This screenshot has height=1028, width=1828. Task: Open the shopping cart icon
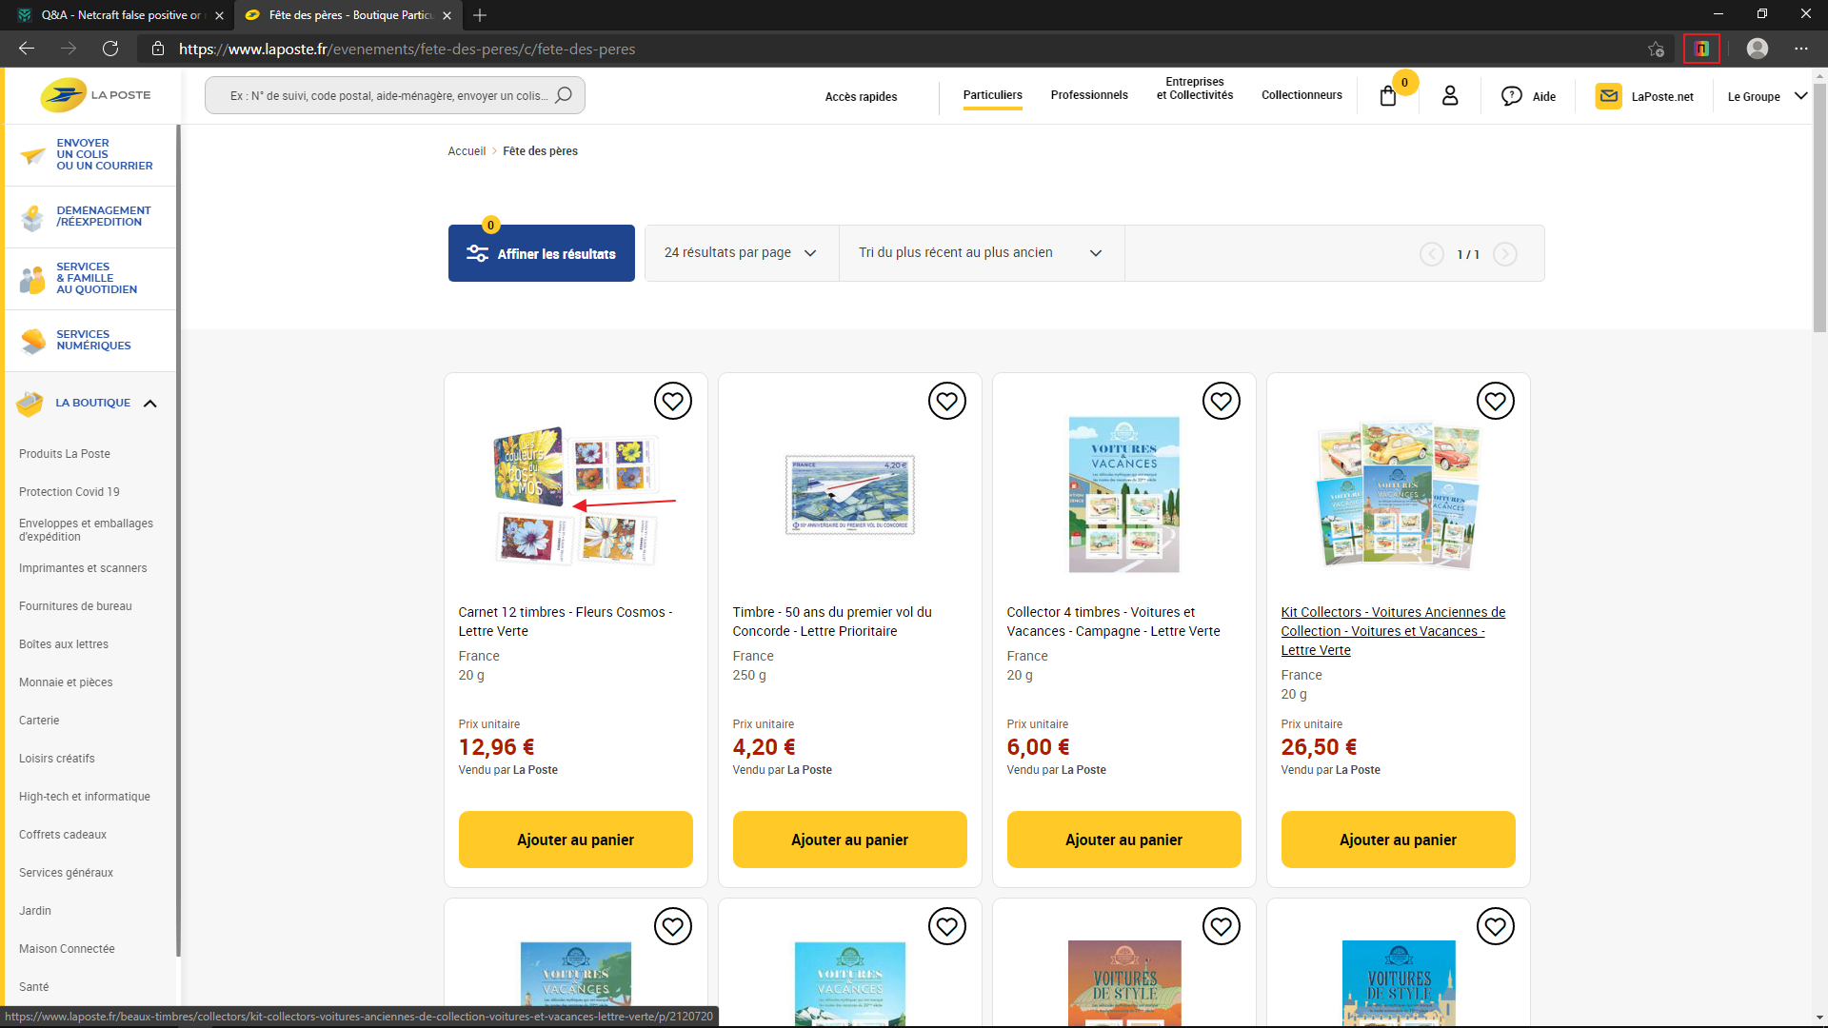[x=1388, y=96]
